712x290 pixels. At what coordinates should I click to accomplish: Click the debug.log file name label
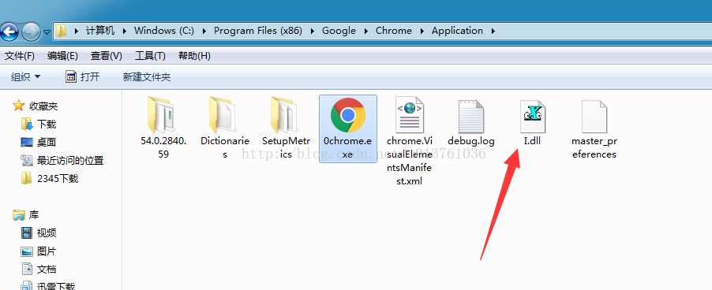[x=471, y=141]
